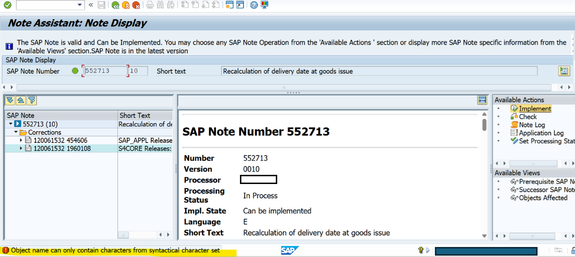
Task: Click the blue information message icon
Action: point(9,46)
